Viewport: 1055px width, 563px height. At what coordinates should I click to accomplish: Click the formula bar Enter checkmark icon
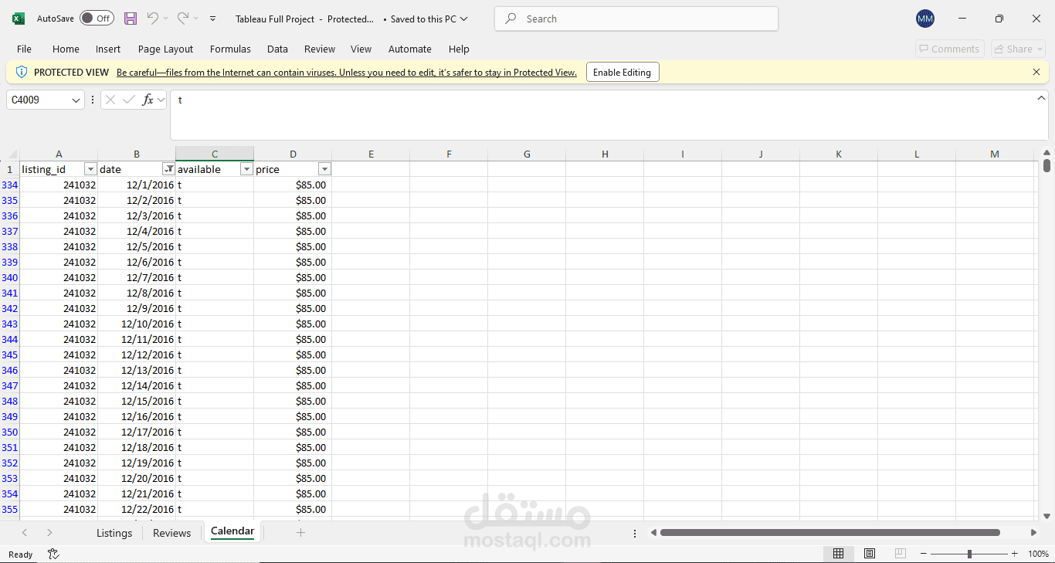[x=129, y=100]
